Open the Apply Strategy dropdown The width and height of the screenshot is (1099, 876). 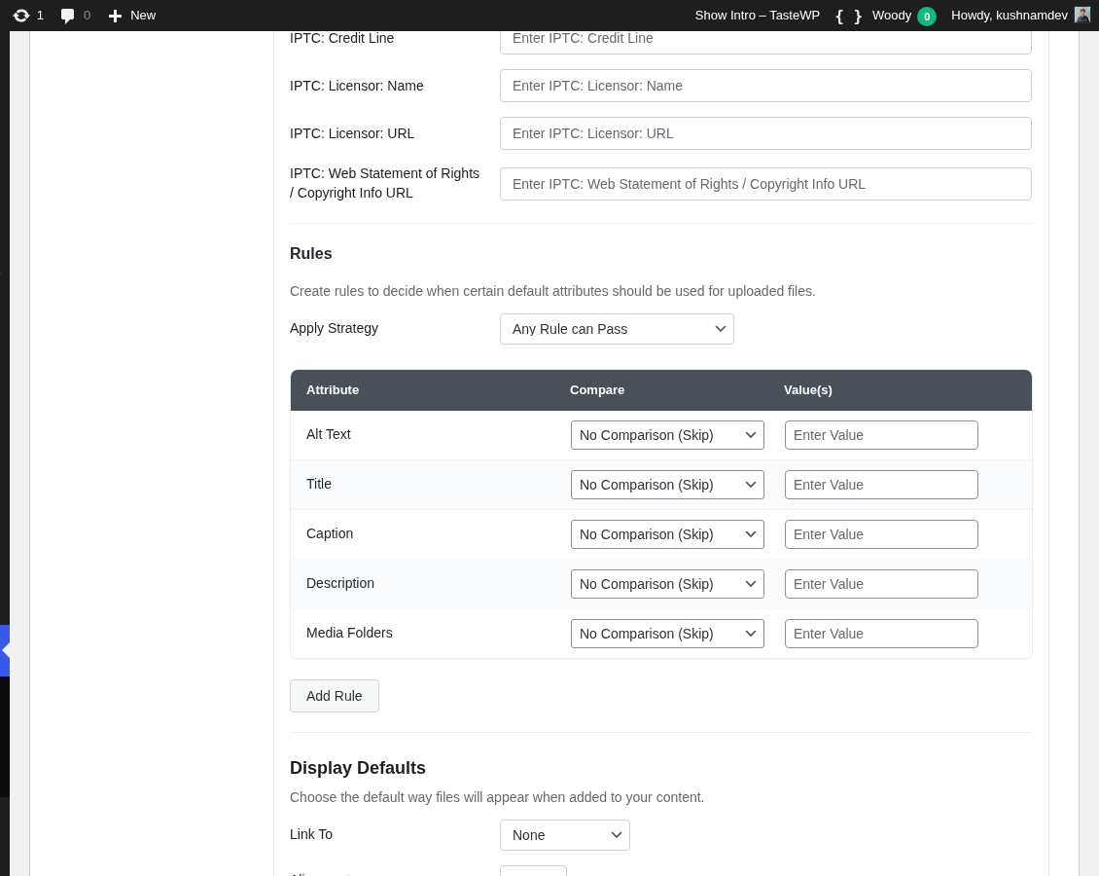(x=617, y=329)
